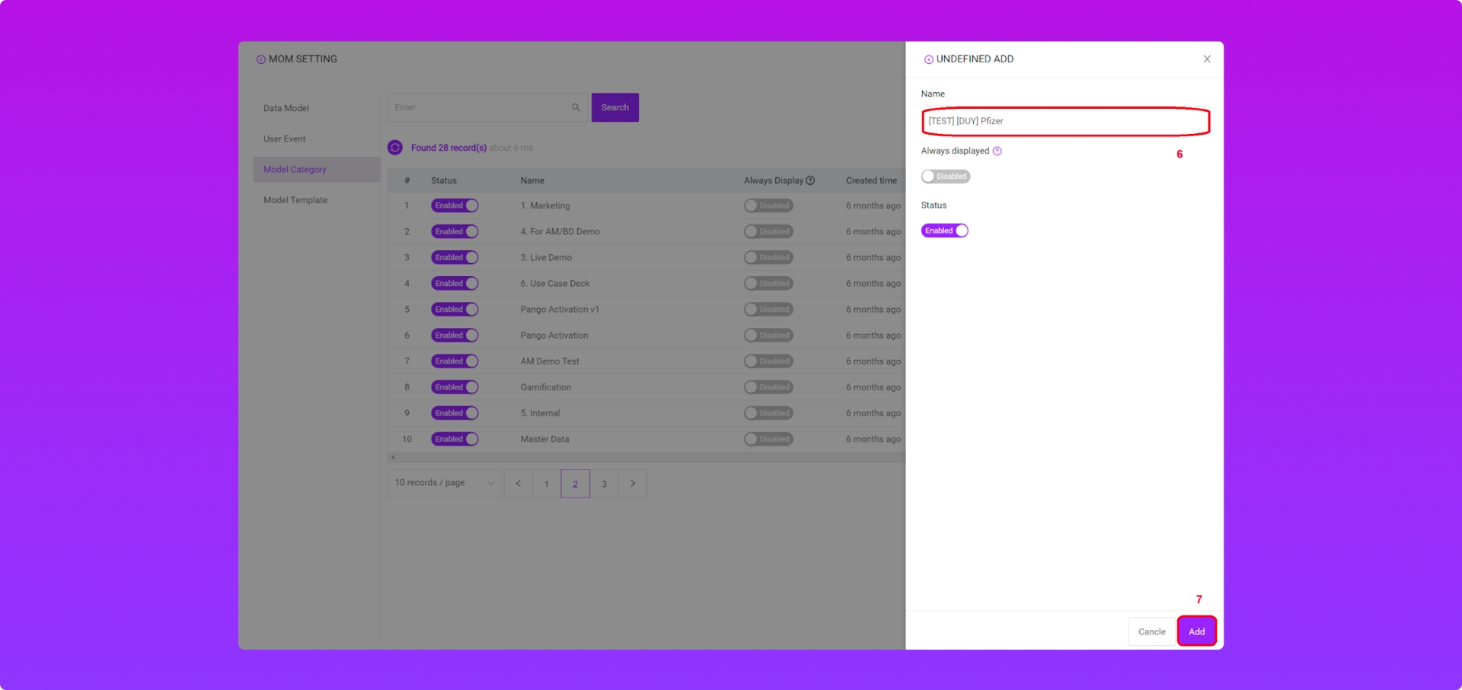Disable the status toggle for 1. Marketing
Screen dimensions: 1462x690
(x=455, y=205)
